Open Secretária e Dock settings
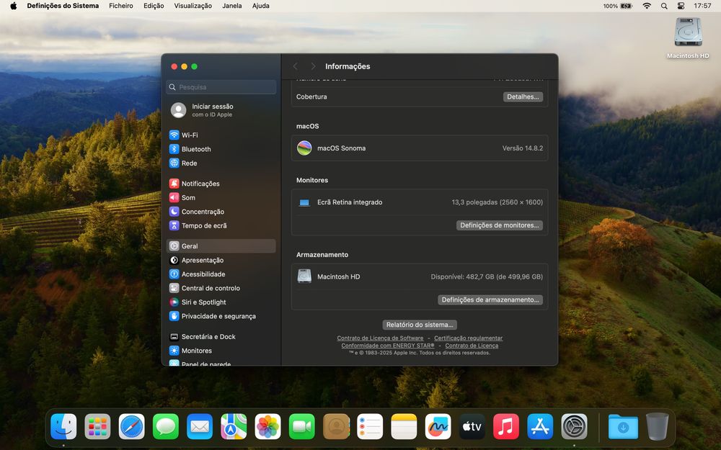 [x=221, y=336]
